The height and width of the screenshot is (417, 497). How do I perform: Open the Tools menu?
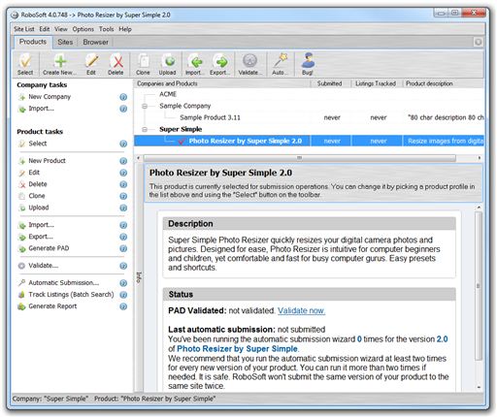(107, 29)
